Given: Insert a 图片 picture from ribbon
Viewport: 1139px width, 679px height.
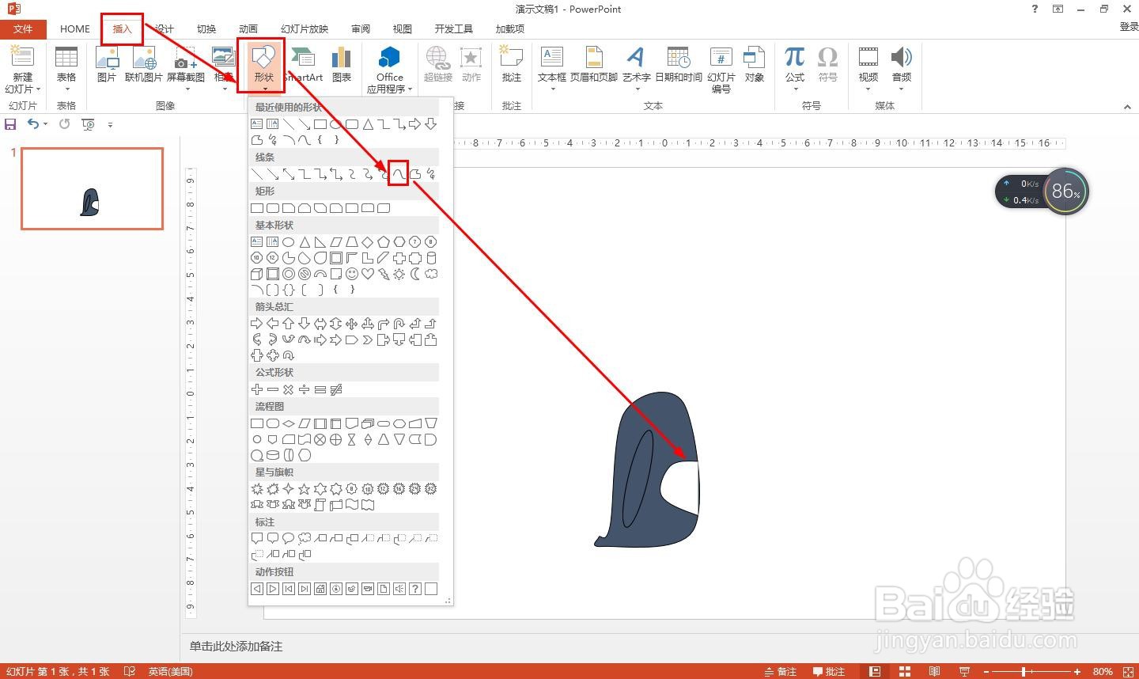Looking at the screenshot, I should (x=107, y=64).
